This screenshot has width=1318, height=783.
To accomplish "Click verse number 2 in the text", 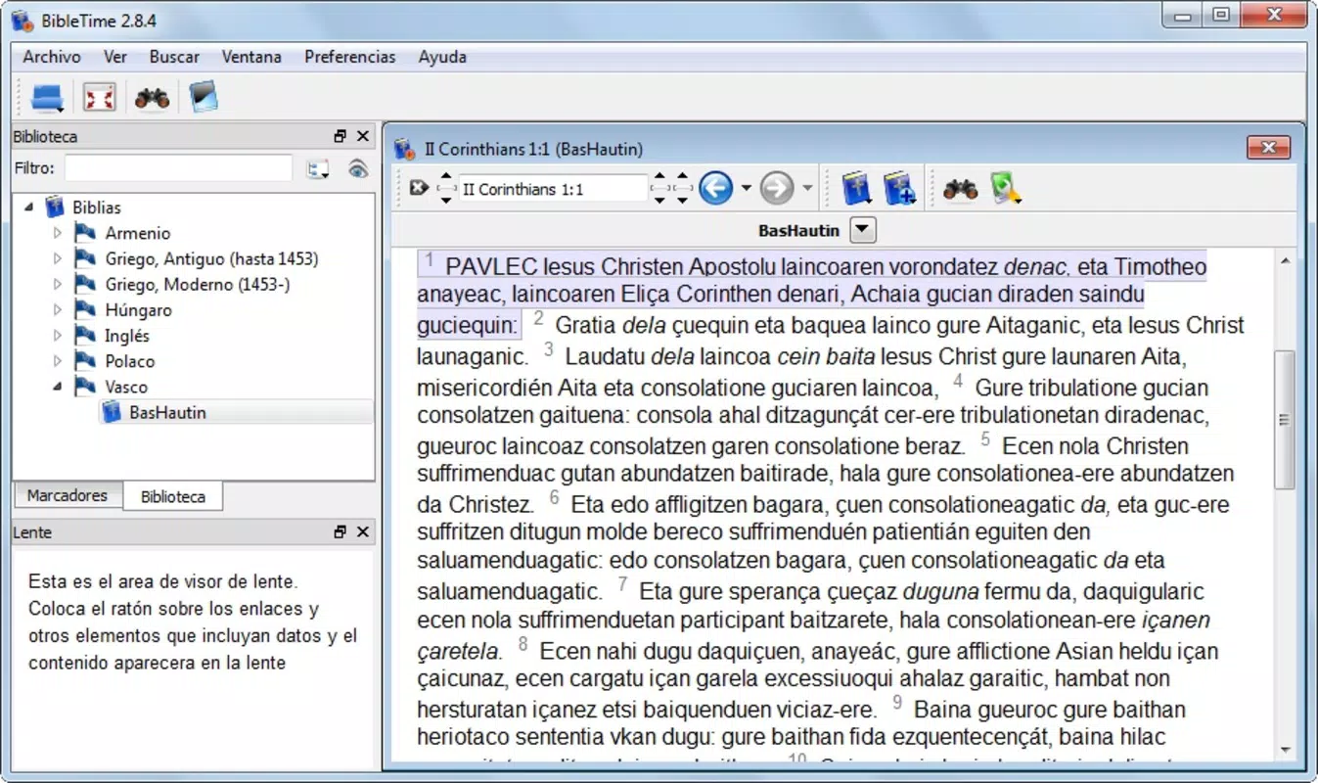I will (538, 319).
